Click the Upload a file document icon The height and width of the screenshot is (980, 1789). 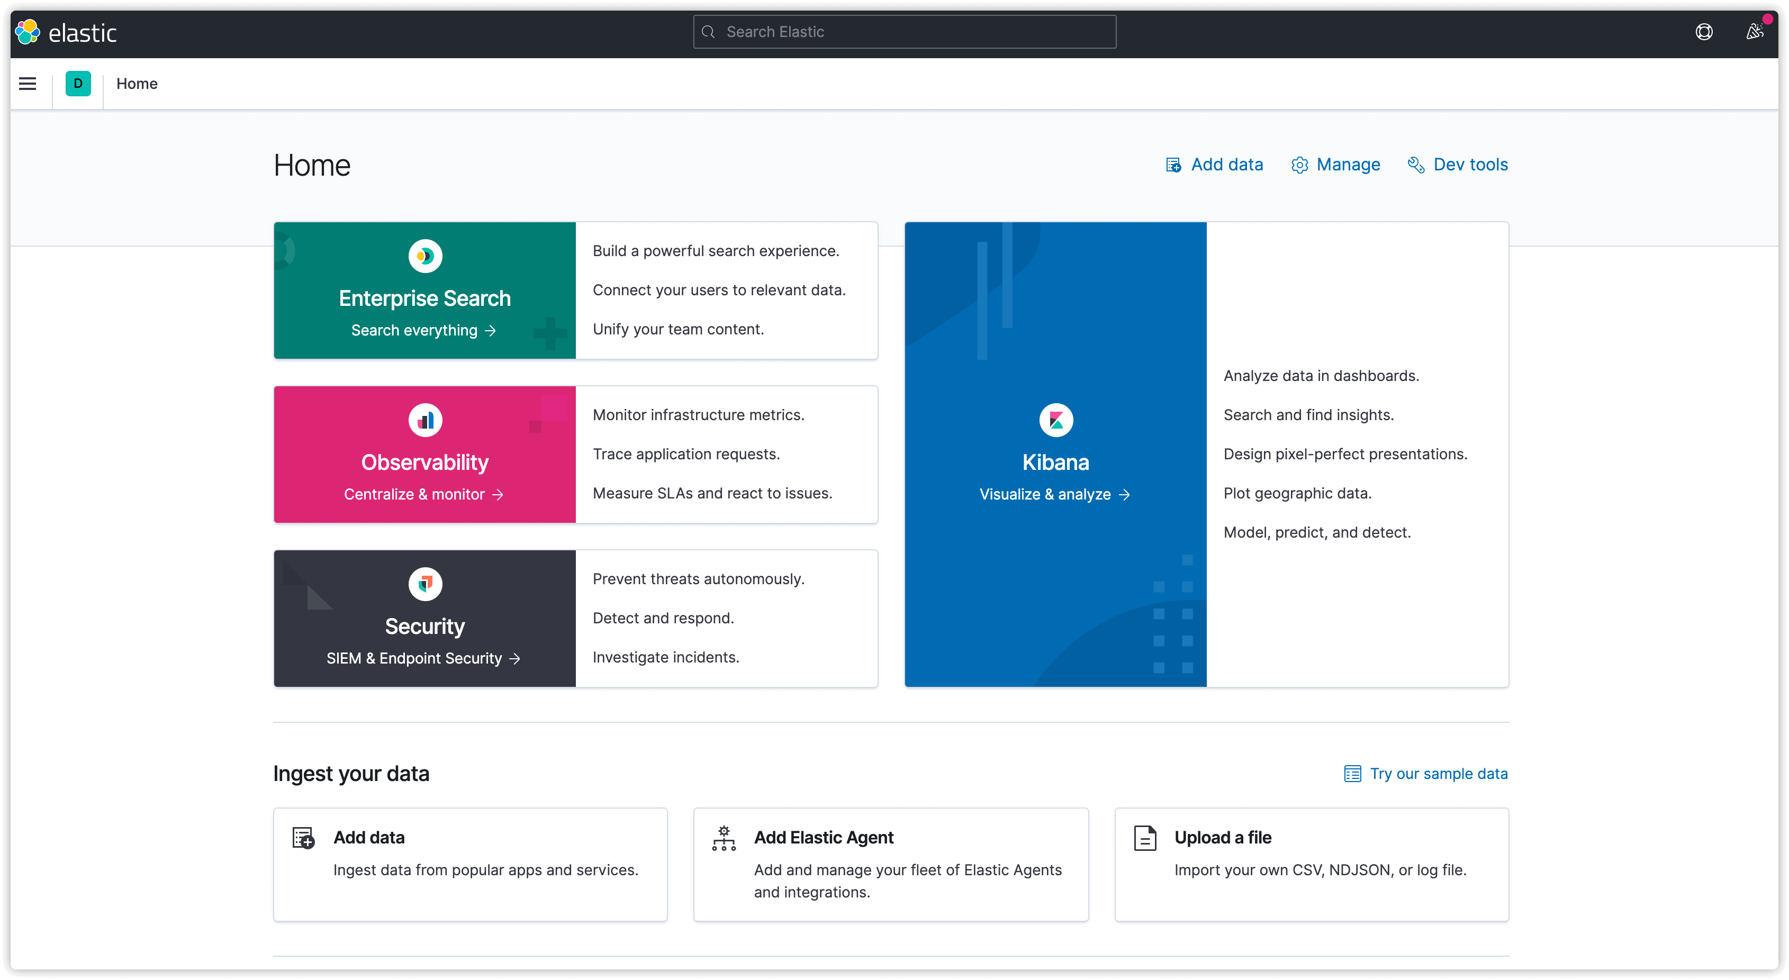(x=1144, y=838)
